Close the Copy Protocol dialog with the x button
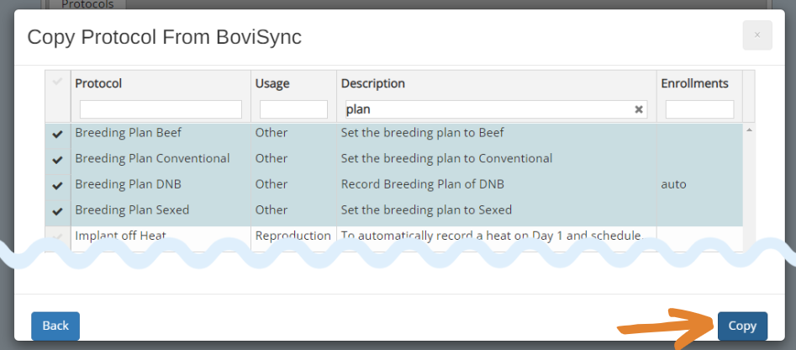The image size is (796, 350). point(756,35)
